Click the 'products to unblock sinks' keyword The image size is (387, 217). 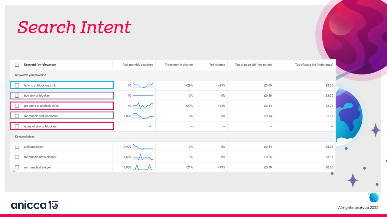(41, 106)
